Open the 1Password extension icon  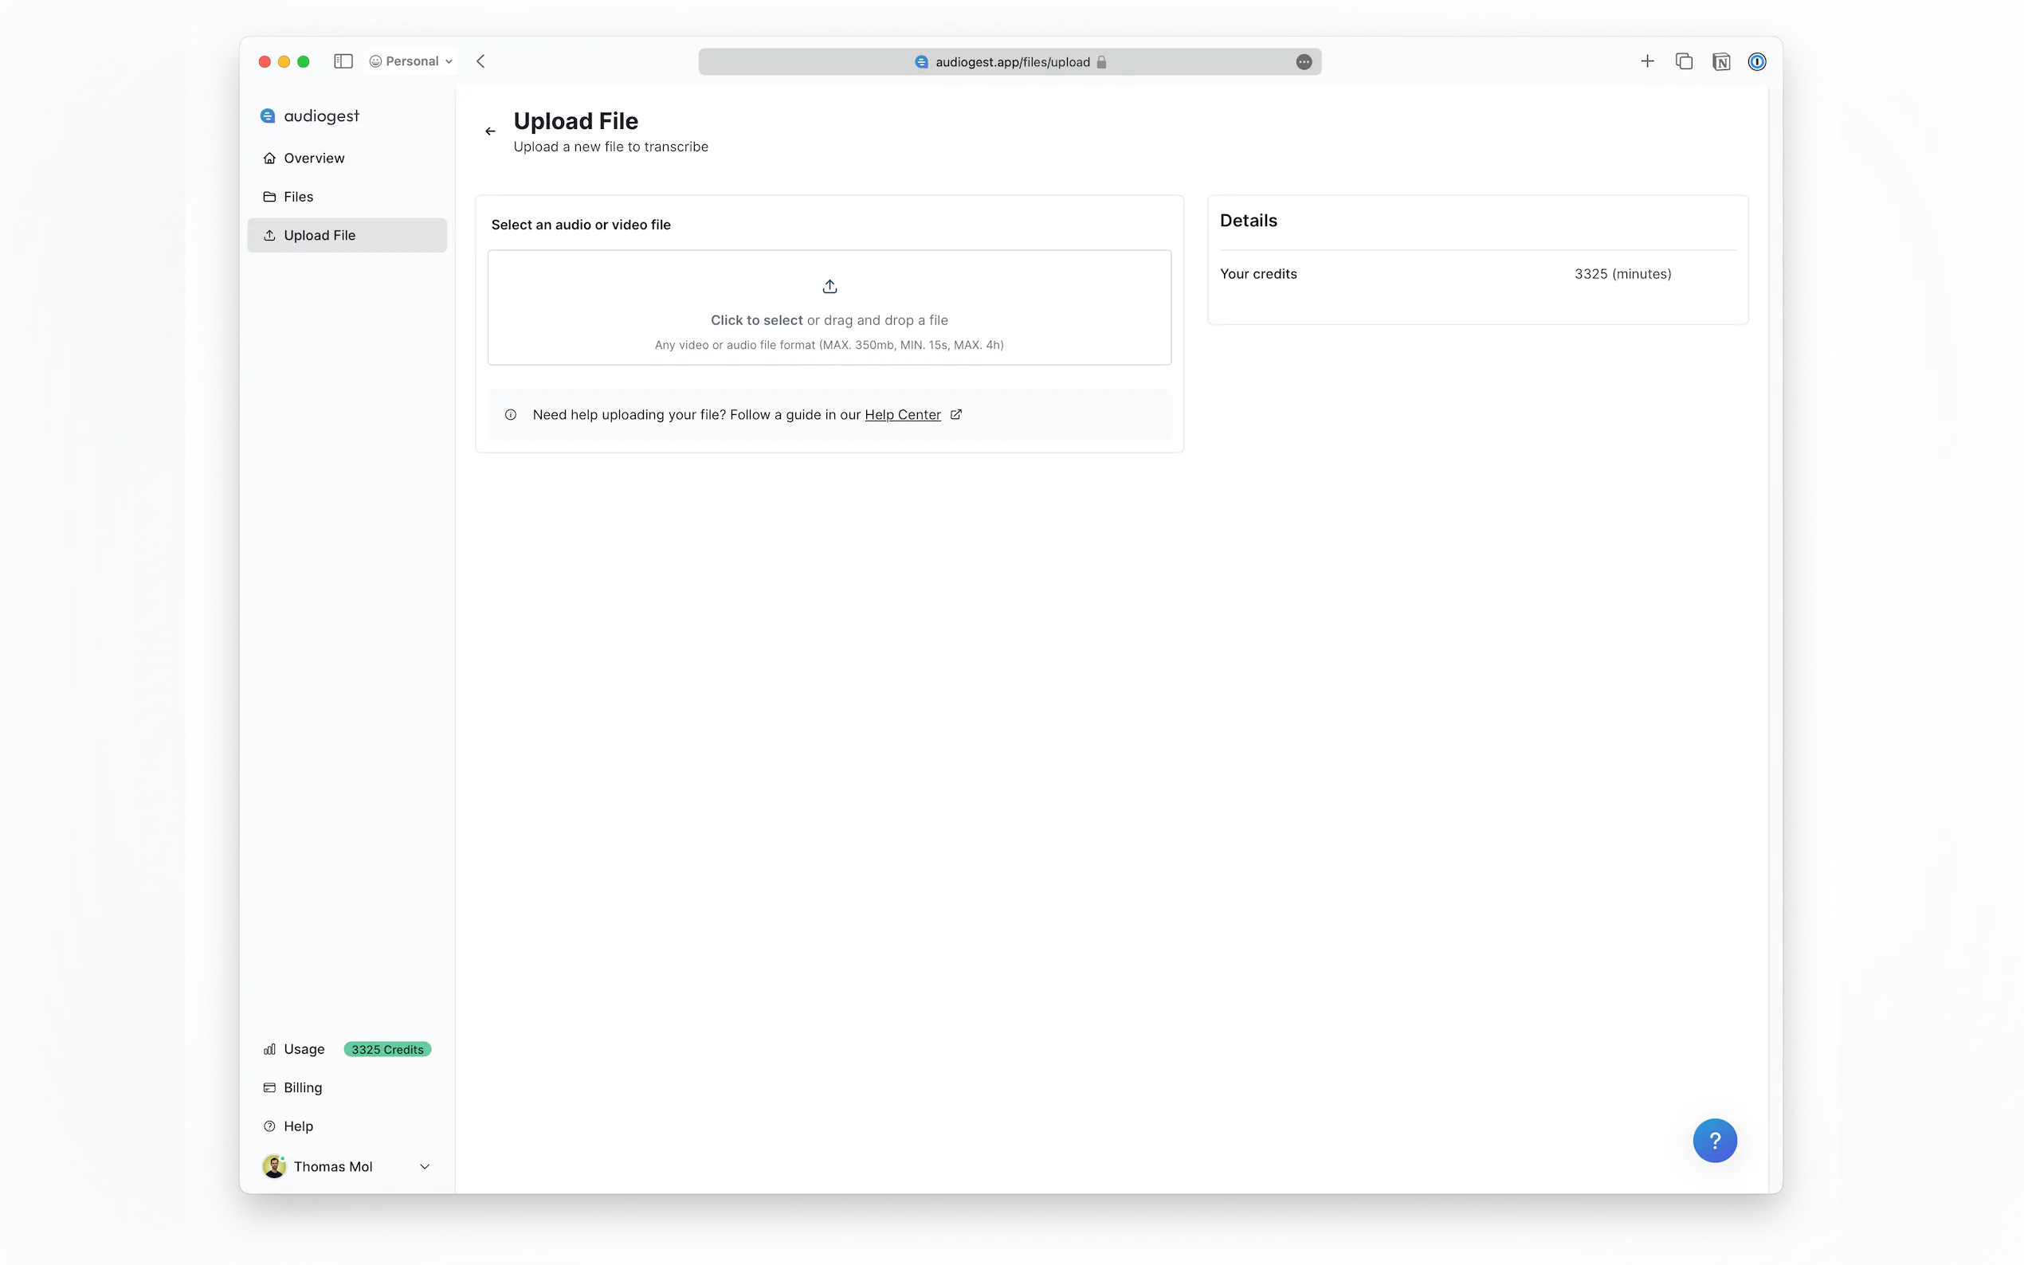[1757, 62]
